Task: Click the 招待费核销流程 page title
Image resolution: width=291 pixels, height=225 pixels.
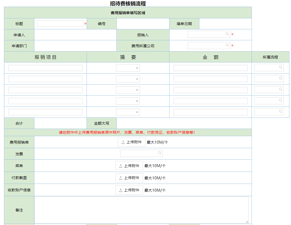Action: [x=128, y=3]
